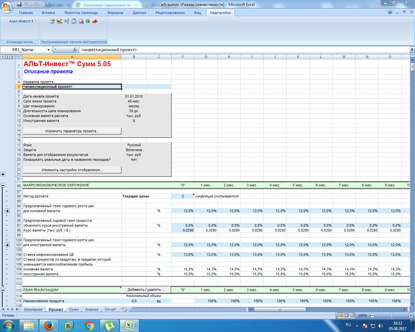Show outline level 2
The height and width of the screenshot is (332, 415).
coord(7,57)
